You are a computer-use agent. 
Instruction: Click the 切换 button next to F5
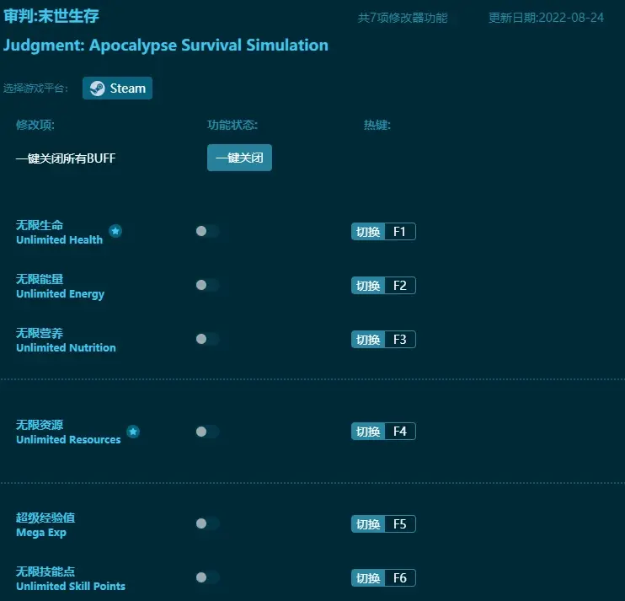click(368, 524)
